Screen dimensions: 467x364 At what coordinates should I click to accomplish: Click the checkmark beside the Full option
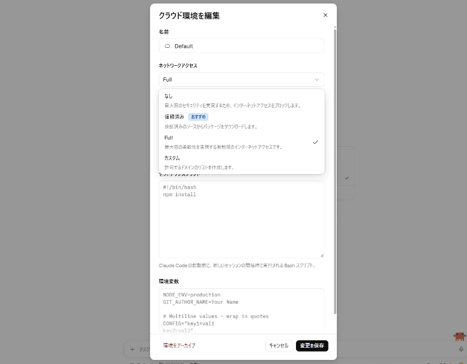(315, 142)
